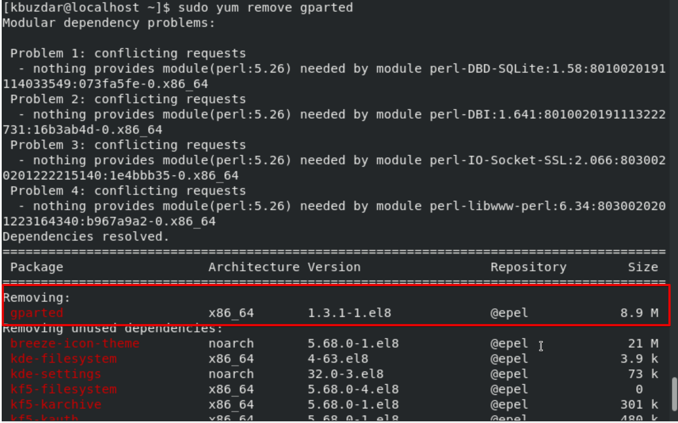Click the kf5-filesystem package entry
This screenshot has height=423, width=678.
[63, 389]
